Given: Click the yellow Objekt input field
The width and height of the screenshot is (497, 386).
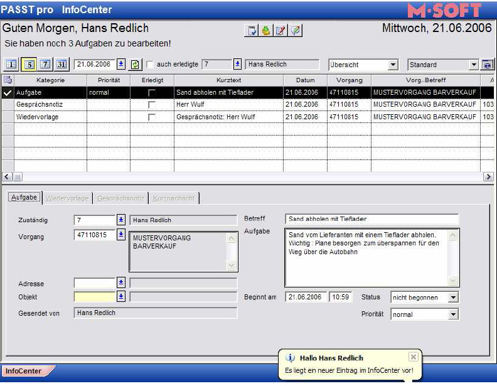Looking at the screenshot, I should 95,297.
